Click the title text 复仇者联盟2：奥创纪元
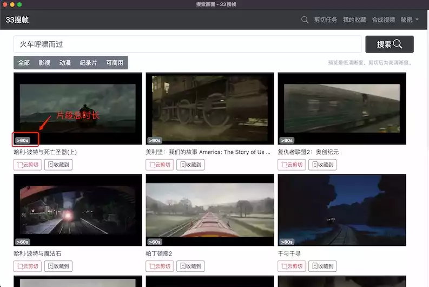 [308, 152]
